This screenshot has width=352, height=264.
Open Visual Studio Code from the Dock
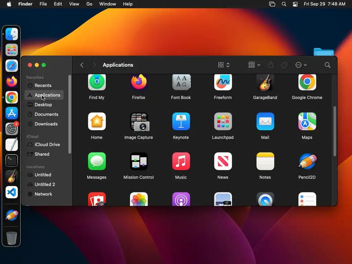tap(12, 192)
